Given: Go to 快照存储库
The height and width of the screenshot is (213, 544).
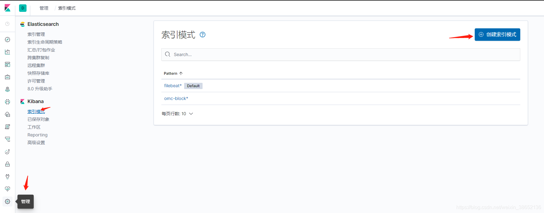Looking at the screenshot, I should (38, 73).
